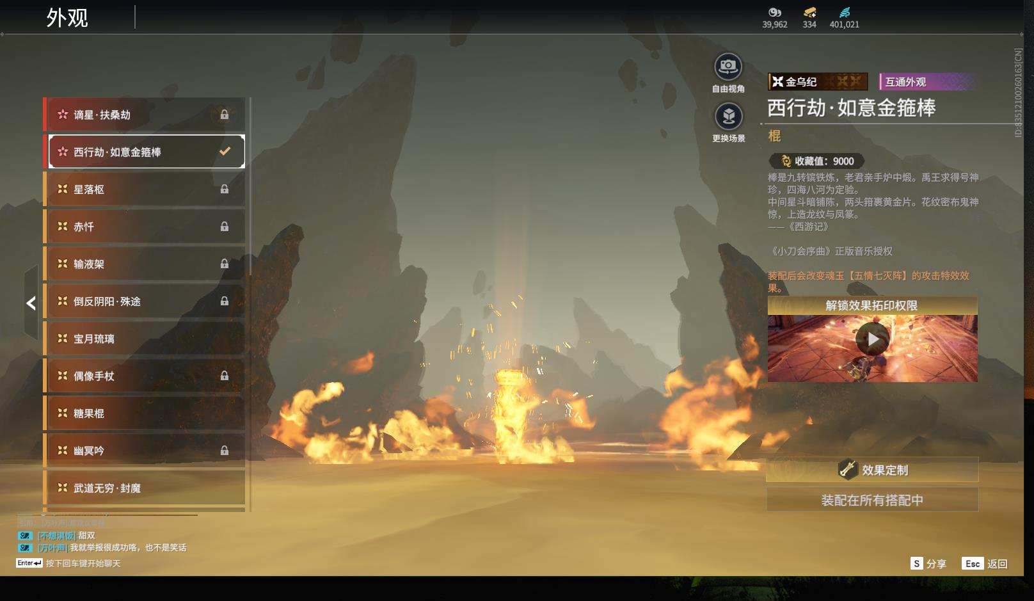Click the rarity icon on 星落枢
This screenshot has width=1034, height=601.
click(63, 189)
